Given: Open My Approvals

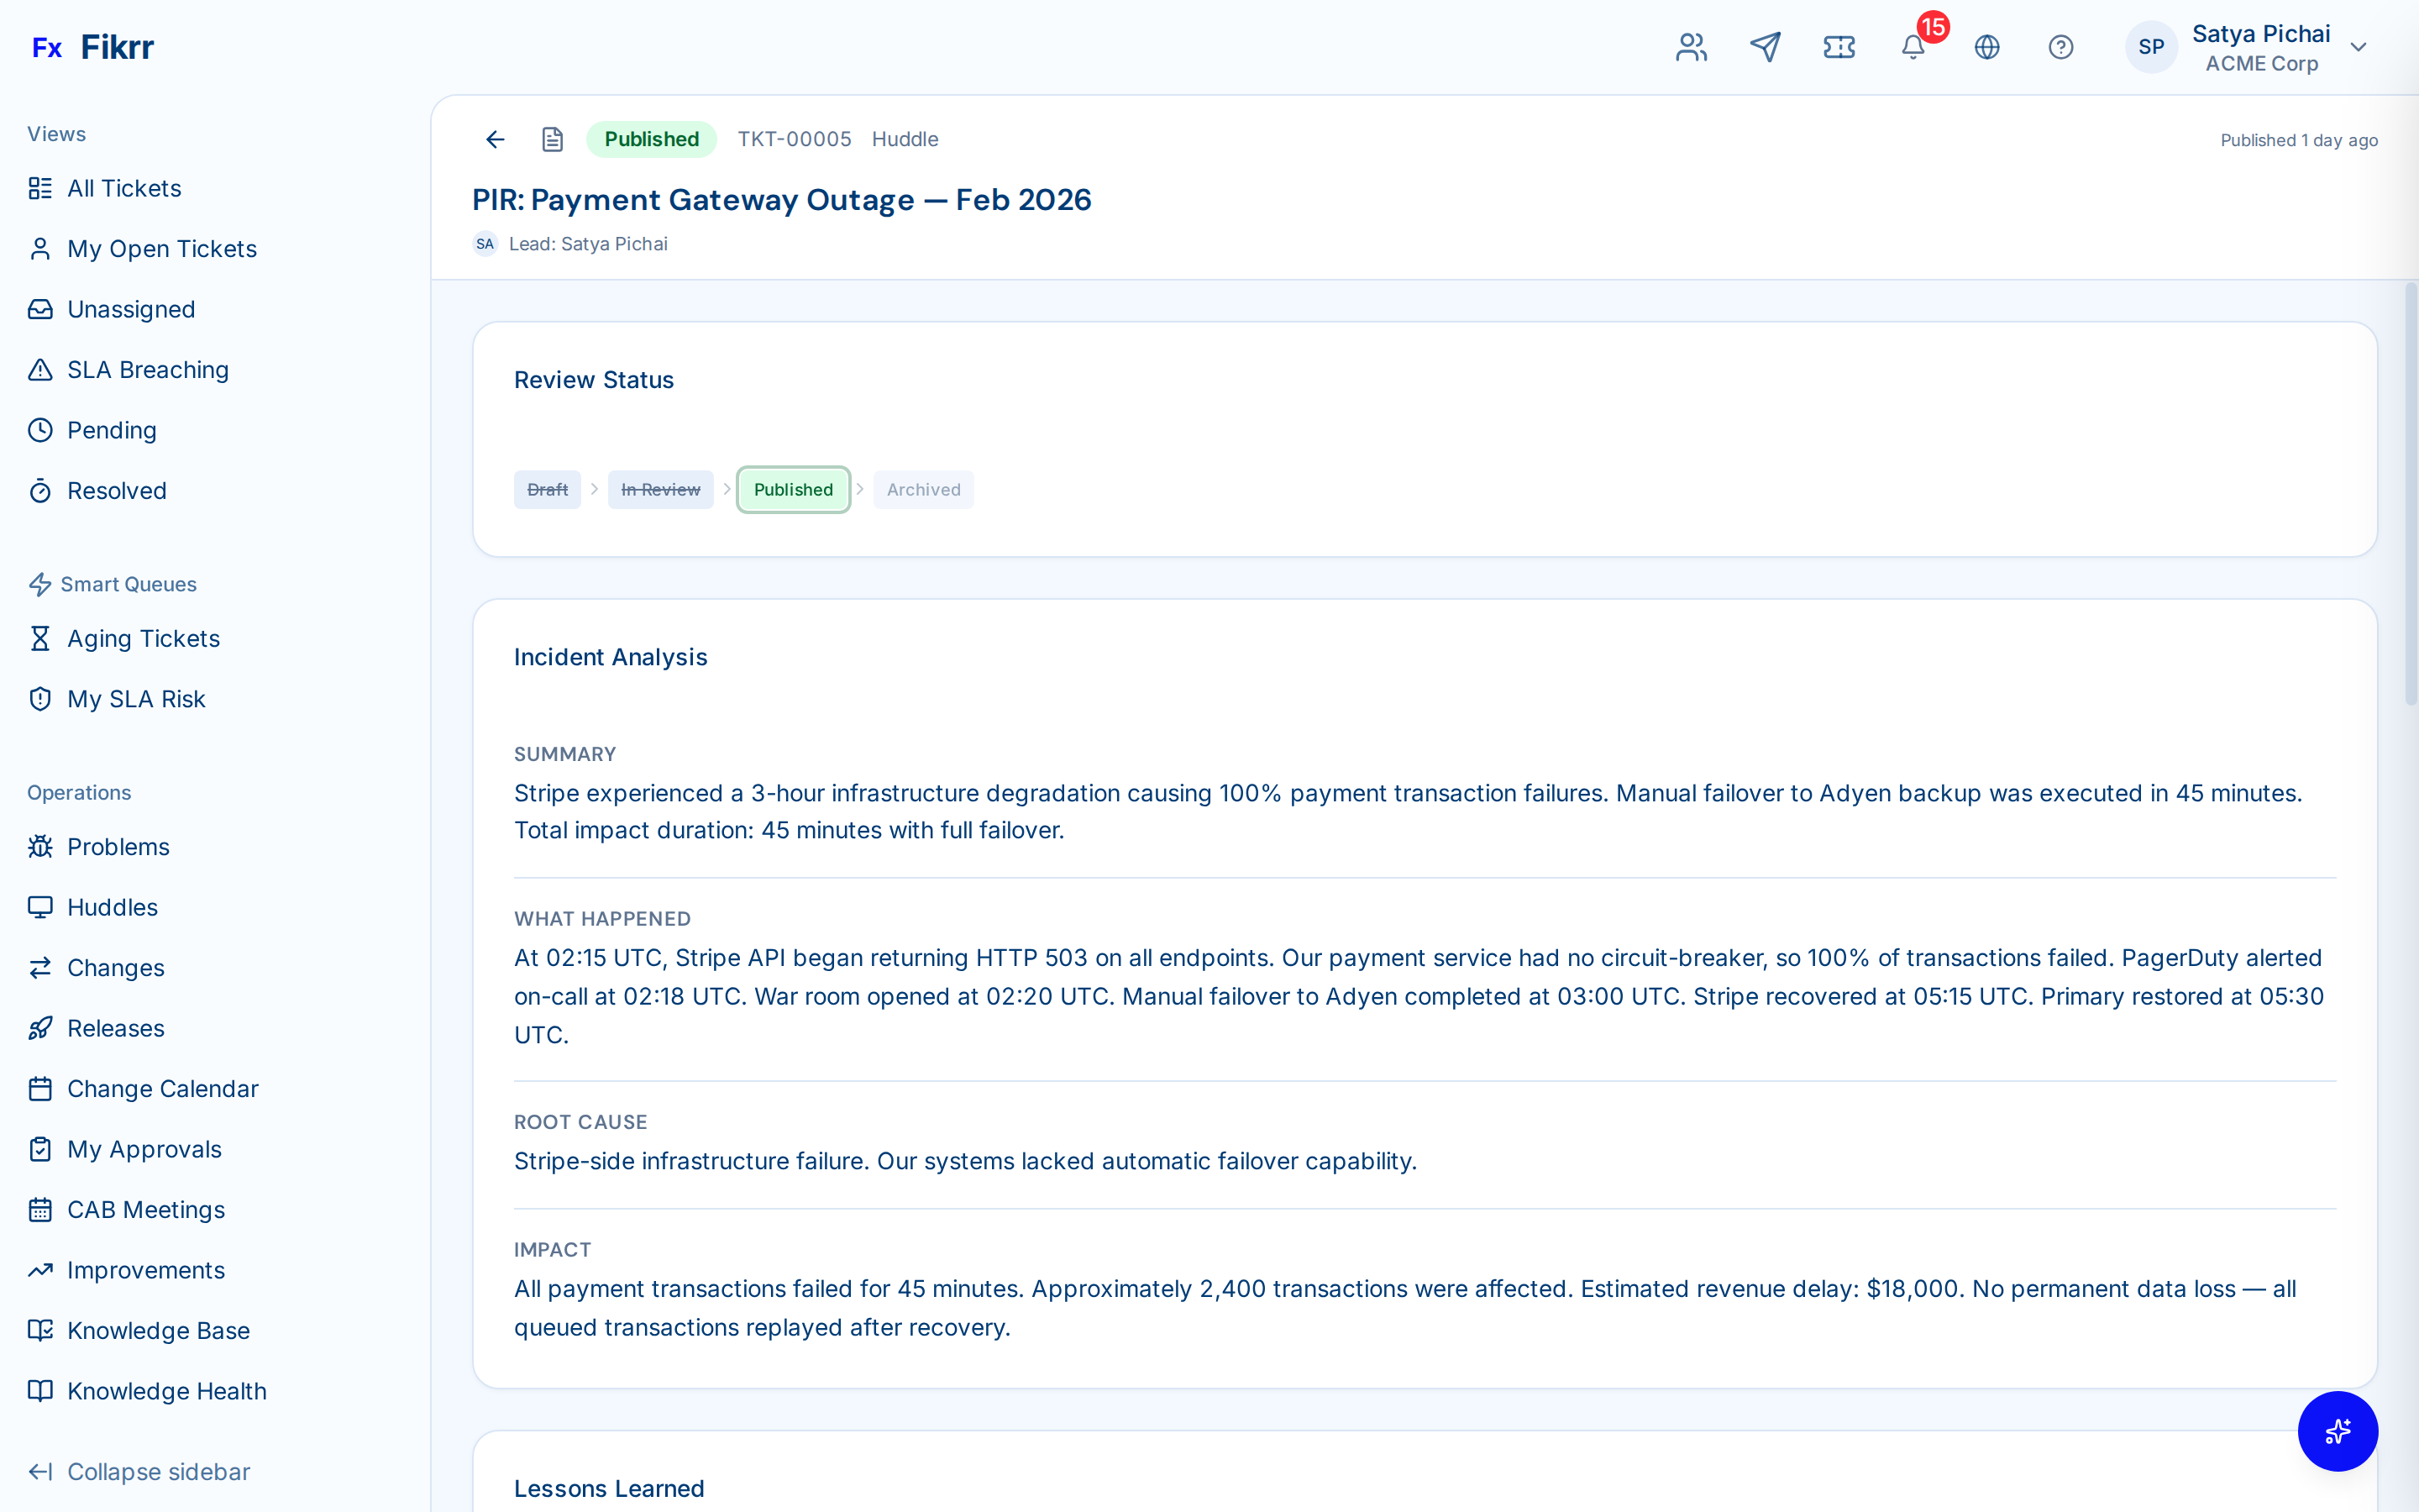Looking at the screenshot, I should coord(144,1149).
